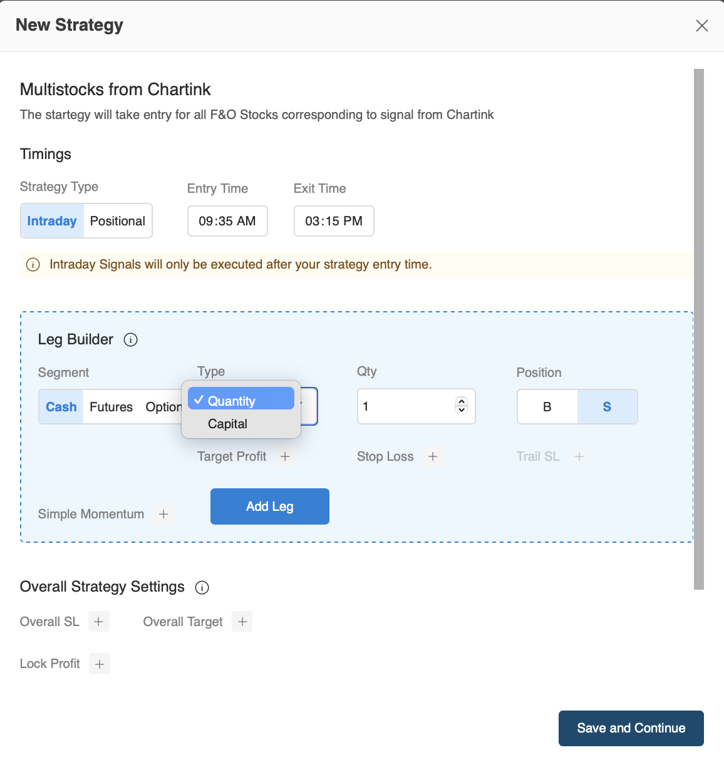Viewport: 724px width, 760px height.
Task: Click the Entry Time field
Action: point(227,221)
